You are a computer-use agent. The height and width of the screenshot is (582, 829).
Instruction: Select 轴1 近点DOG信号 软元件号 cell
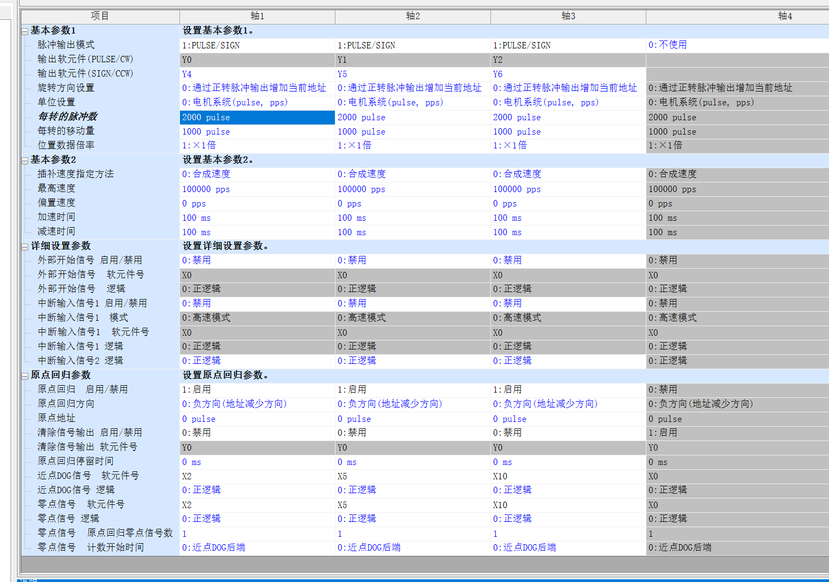pyautogui.click(x=257, y=476)
